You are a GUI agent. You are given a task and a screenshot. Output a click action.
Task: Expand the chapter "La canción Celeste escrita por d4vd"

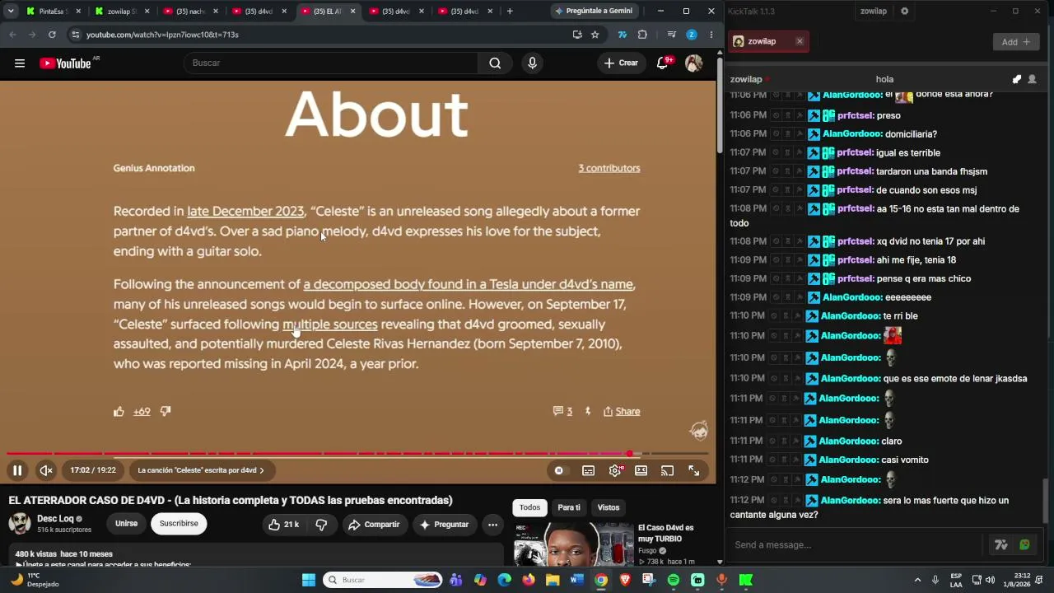[x=201, y=470]
